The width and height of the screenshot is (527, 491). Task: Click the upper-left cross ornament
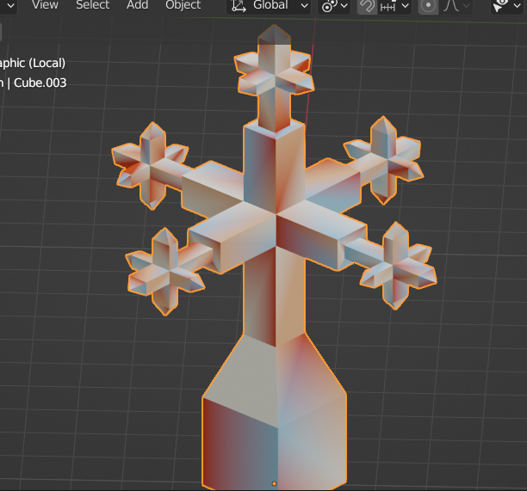pos(152,163)
